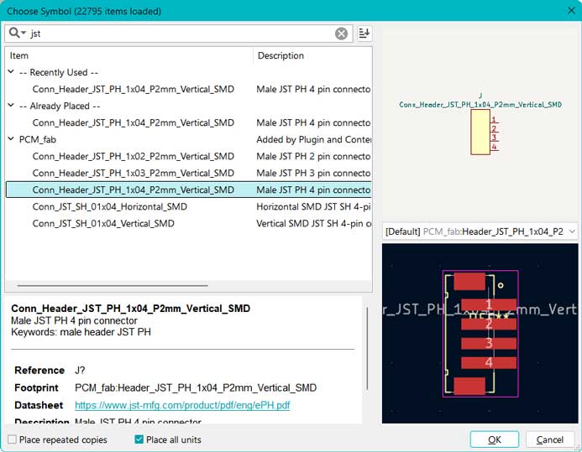
Task: Click the Reference value J?
Action: pos(80,370)
